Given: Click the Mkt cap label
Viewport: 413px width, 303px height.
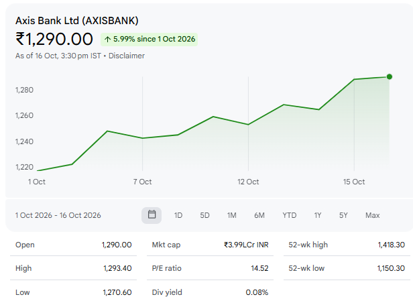Looking at the screenshot, I should coord(166,245).
